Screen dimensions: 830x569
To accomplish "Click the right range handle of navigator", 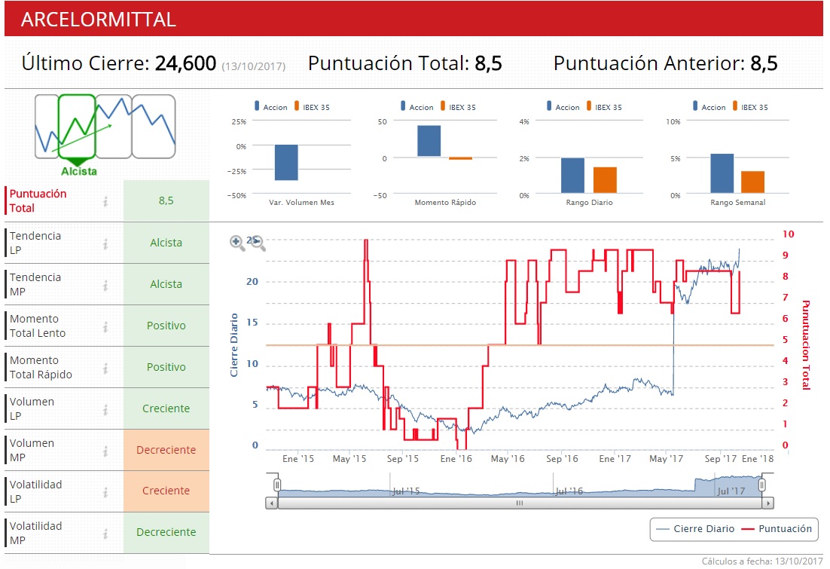I will coord(762,485).
